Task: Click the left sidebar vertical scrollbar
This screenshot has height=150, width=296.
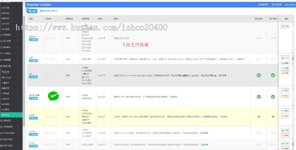Action: click(24, 71)
